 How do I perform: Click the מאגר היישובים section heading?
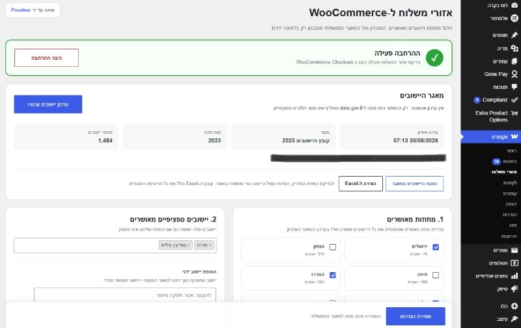(421, 95)
